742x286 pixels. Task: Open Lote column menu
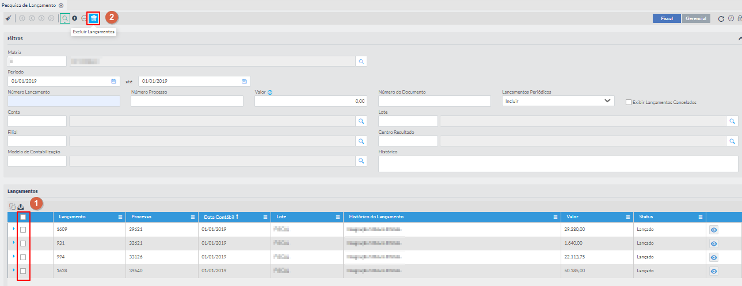(338, 217)
